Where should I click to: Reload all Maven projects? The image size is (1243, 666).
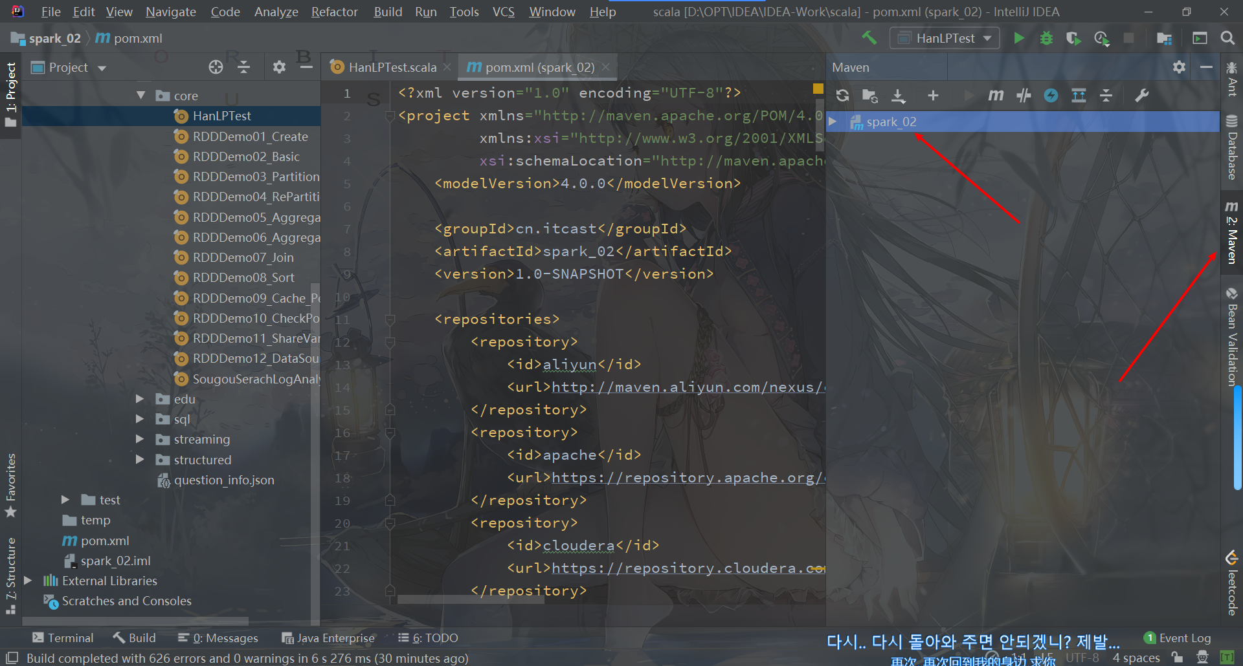(x=842, y=96)
